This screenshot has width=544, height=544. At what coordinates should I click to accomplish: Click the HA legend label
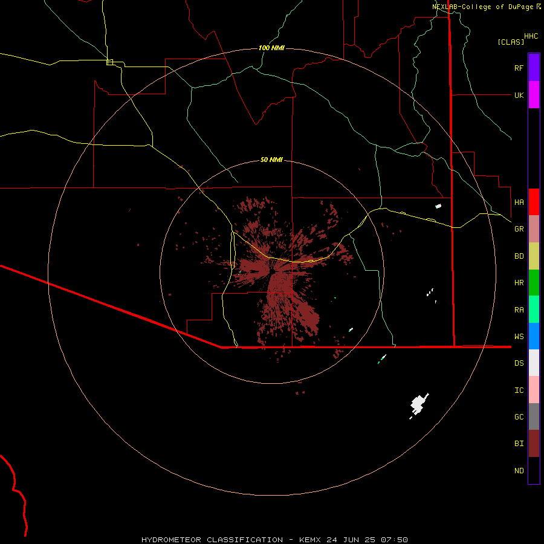click(x=519, y=202)
